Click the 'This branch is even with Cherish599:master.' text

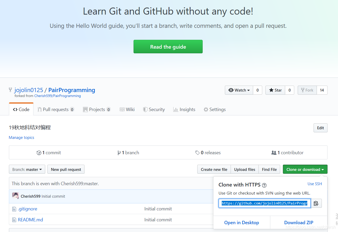55,183
